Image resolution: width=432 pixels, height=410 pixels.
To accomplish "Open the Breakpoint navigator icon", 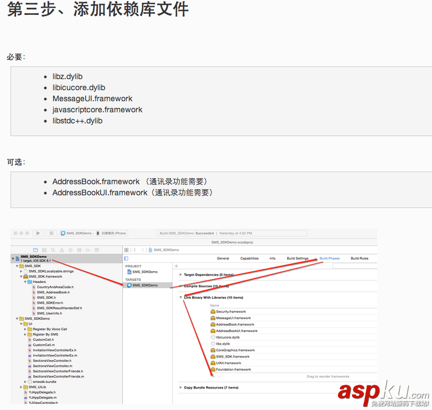I will coord(88,250).
